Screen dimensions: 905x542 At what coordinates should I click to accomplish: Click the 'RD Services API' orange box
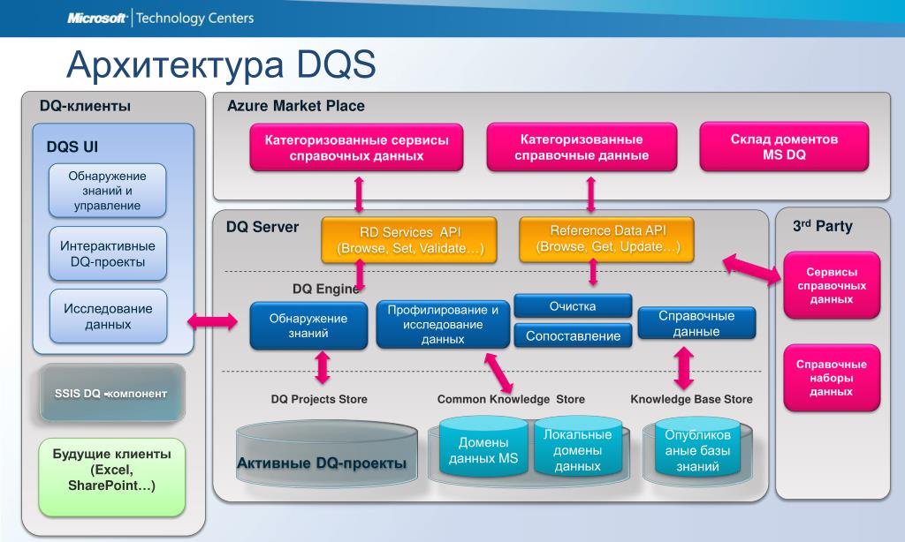409,240
